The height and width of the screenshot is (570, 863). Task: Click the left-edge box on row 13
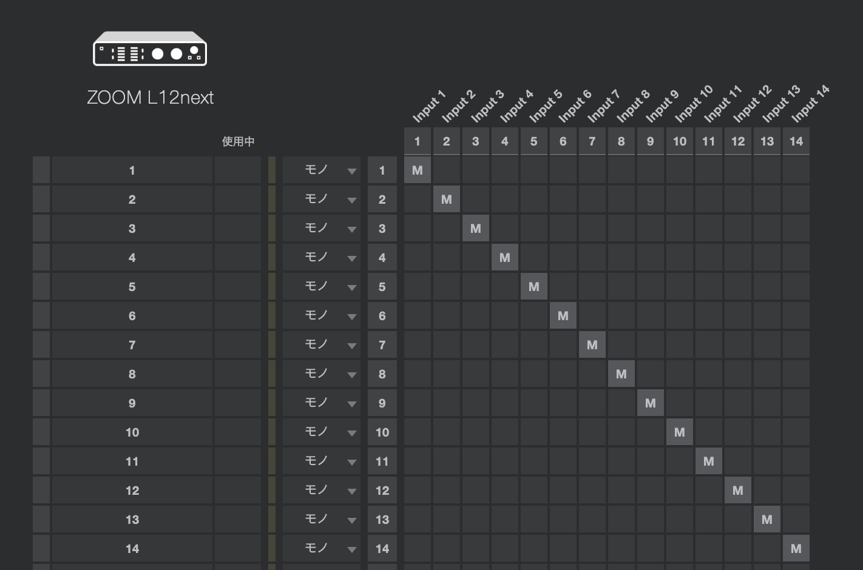point(41,520)
